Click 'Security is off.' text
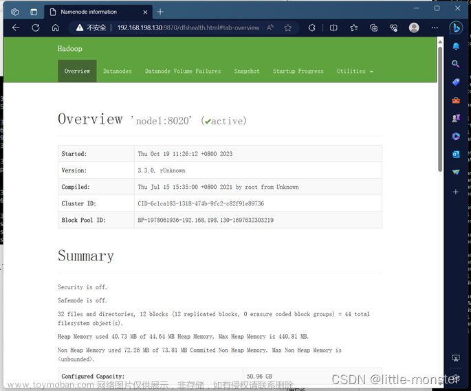The image size is (471, 391). tap(82, 287)
